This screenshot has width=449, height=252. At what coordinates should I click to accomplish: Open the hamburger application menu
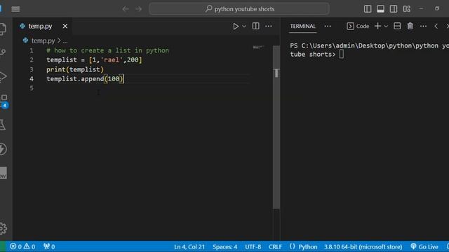point(15,9)
